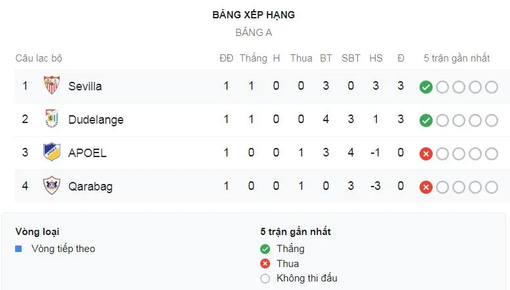Click the BẢNG A group label
Screen dimensions: 510x290
coord(254,32)
